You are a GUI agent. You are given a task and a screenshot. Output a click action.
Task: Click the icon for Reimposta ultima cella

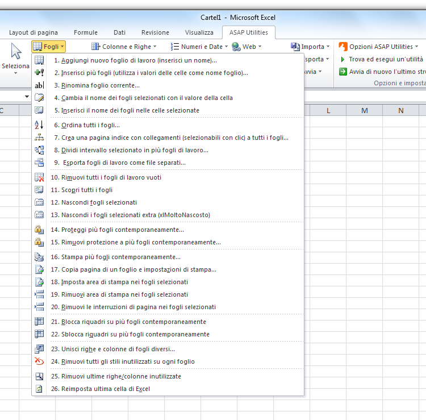[x=39, y=389]
